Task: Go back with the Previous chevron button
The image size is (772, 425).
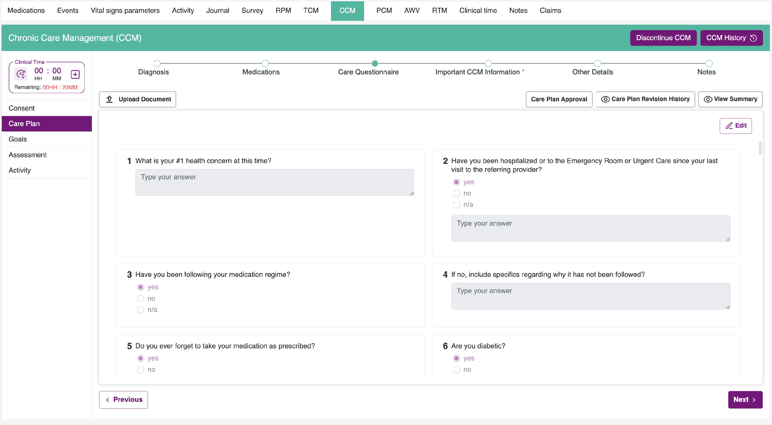Action: coord(124,400)
